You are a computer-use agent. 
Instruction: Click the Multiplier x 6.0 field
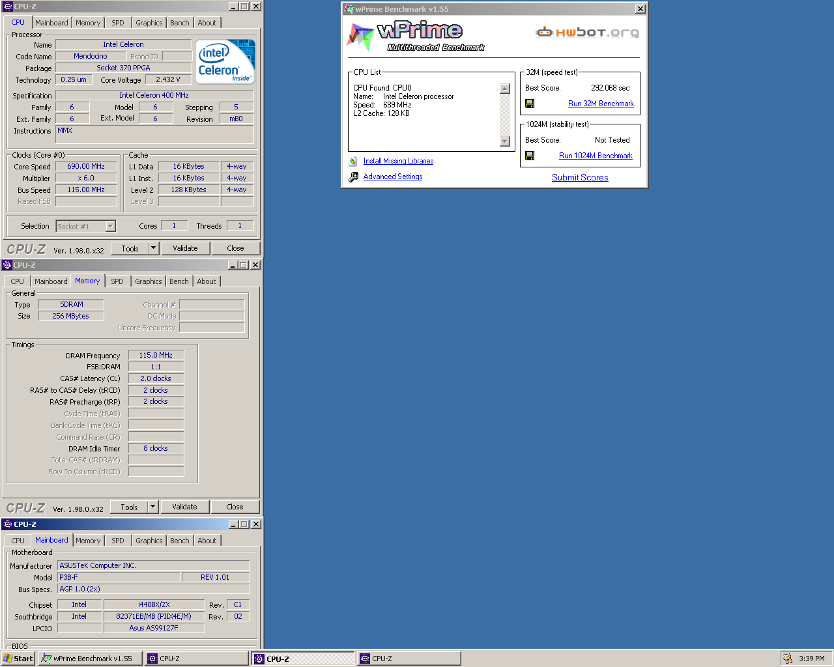pos(86,178)
